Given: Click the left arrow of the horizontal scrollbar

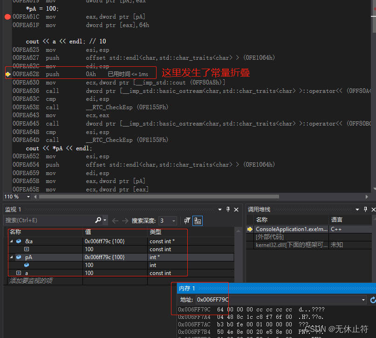Looking at the screenshot, I should [x=35, y=197].
